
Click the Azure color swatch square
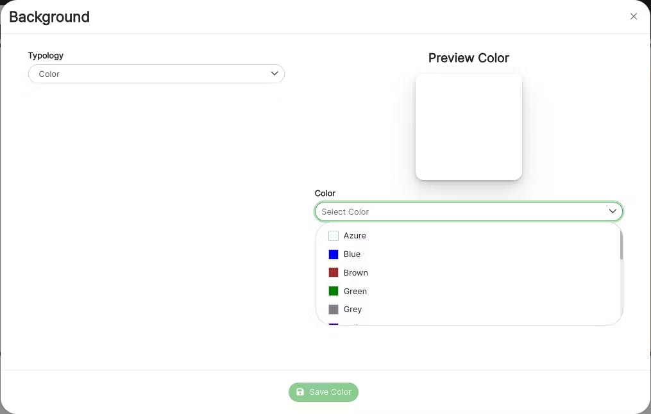pos(334,236)
